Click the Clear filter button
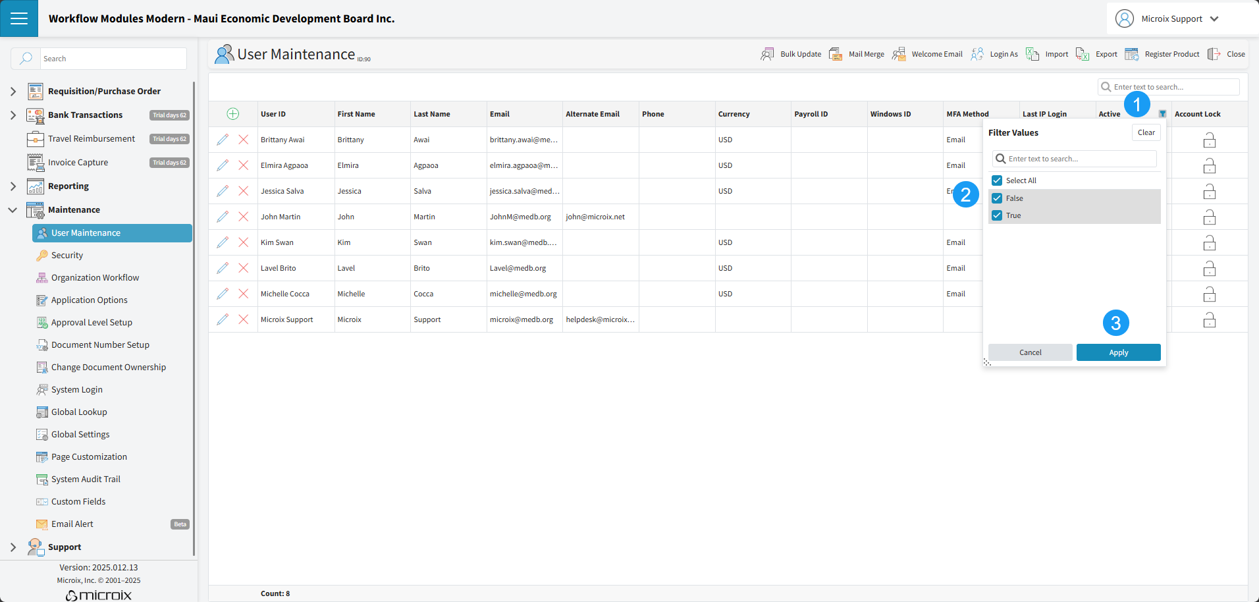Screen dimensions: 1259x602 click(x=1146, y=132)
